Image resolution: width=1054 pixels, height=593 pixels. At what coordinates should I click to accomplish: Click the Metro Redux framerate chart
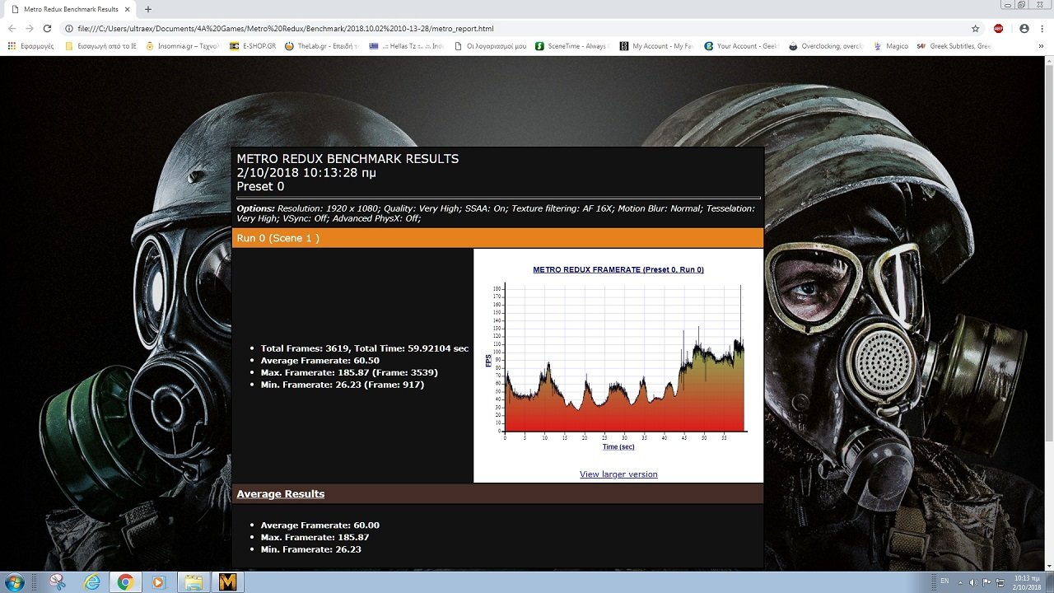[x=618, y=358]
